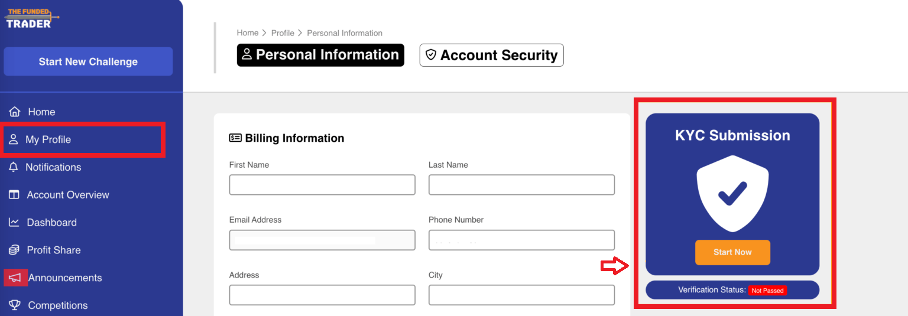This screenshot has height=316, width=908.
Task: Click the KYC shield checkmark icon
Action: (x=732, y=193)
